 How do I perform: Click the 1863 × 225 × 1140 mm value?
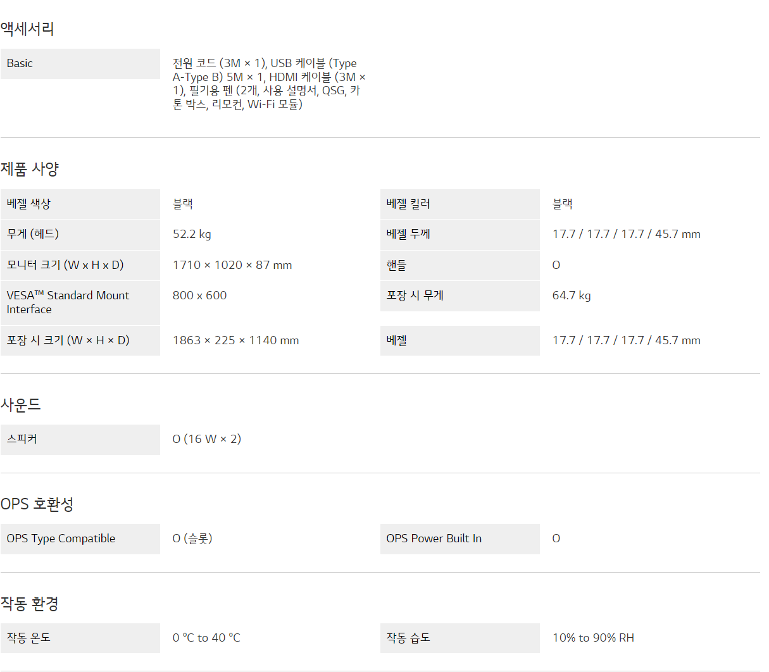coord(235,340)
